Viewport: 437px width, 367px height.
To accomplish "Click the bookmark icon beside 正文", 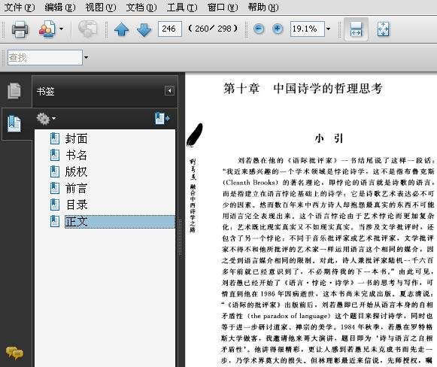I will (x=55, y=221).
